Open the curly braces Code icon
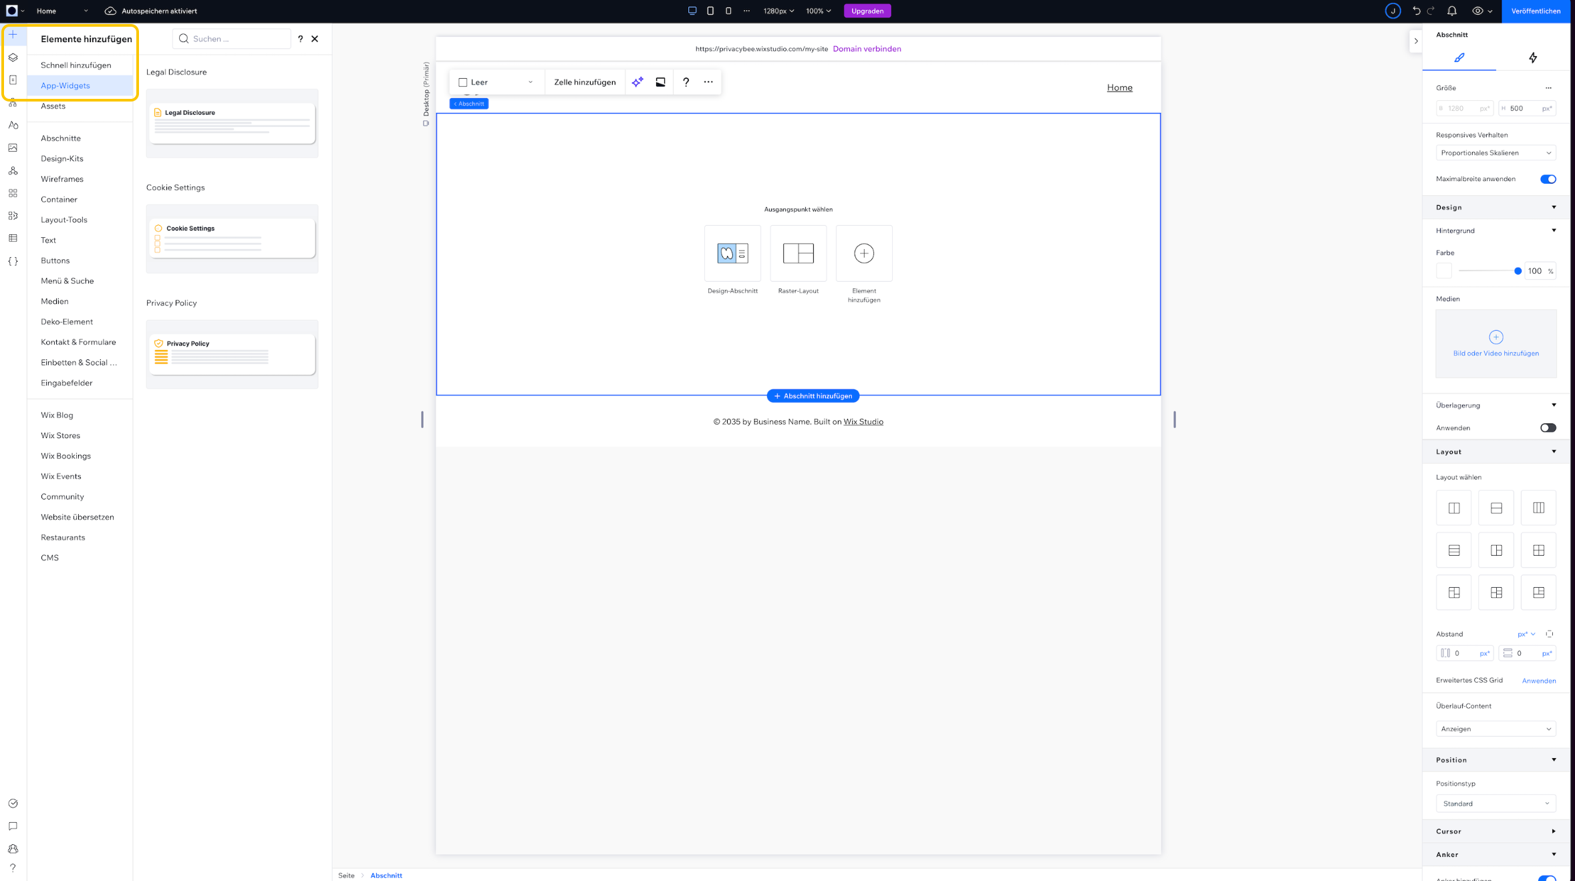The width and height of the screenshot is (1575, 881). coord(13,261)
